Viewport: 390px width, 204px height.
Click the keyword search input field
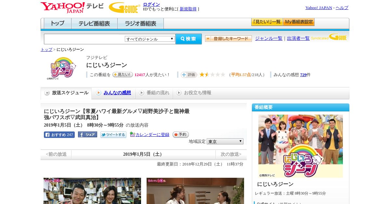(x=84, y=39)
